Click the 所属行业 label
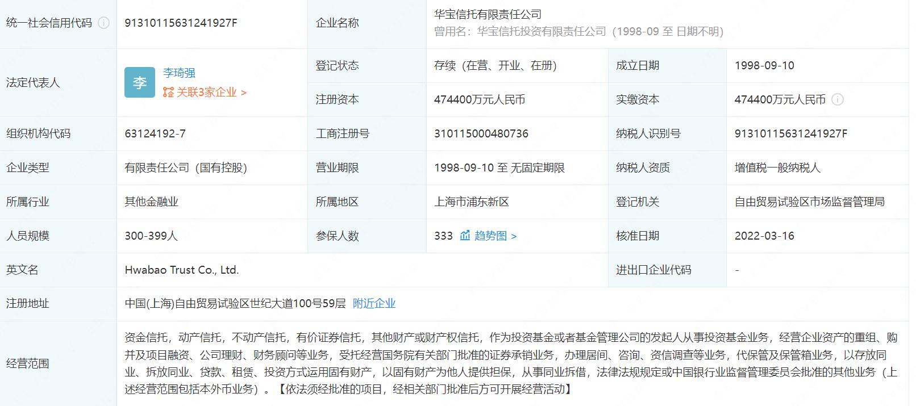The width and height of the screenshot is (916, 406). coord(28,202)
